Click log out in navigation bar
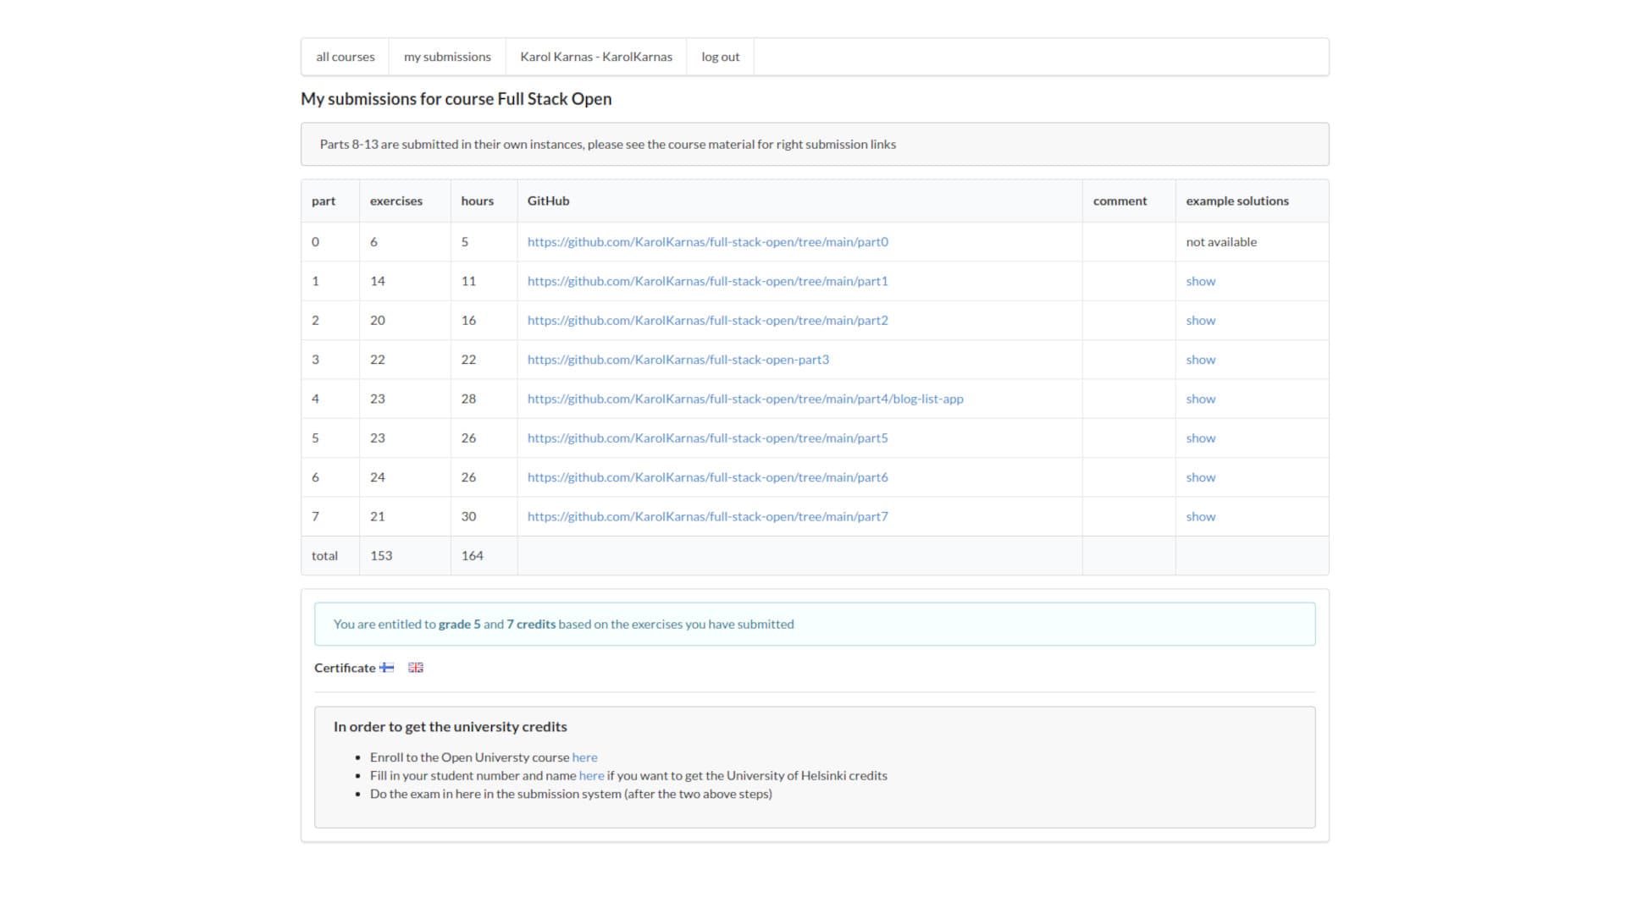Image resolution: width=1626 pixels, height=914 pixels. (x=720, y=57)
